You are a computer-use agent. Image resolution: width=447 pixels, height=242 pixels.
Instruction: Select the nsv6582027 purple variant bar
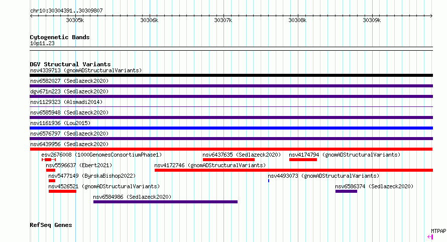(x=231, y=86)
